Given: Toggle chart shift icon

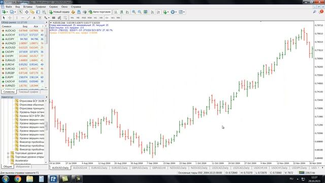Looking at the screenshot, I should (158, 12).
